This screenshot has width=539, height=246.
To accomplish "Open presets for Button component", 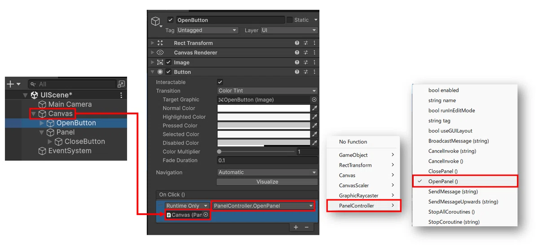I will (306, 72).
